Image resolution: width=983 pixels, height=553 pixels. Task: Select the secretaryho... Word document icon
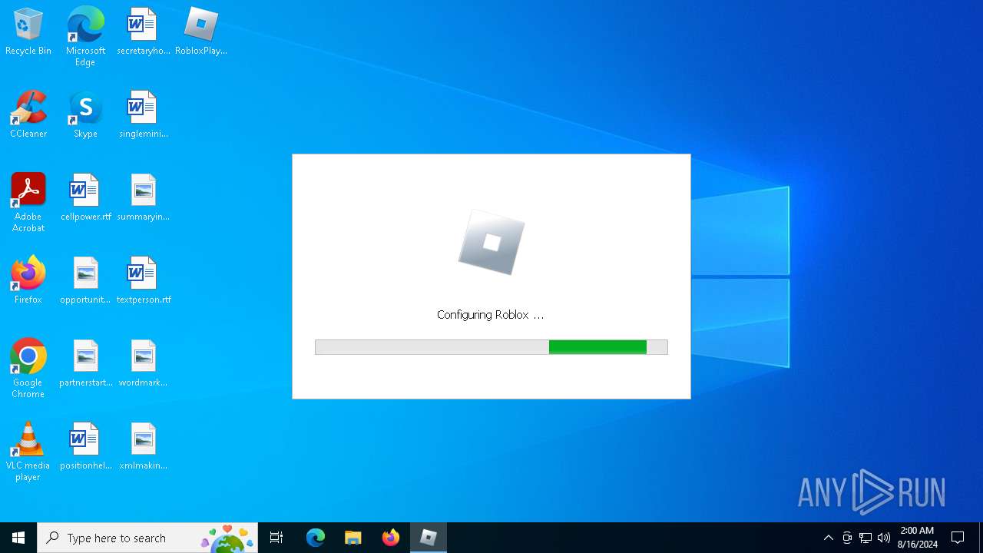tap(143, 31)
